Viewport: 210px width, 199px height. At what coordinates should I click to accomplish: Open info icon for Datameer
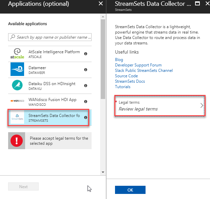[86, 69]
